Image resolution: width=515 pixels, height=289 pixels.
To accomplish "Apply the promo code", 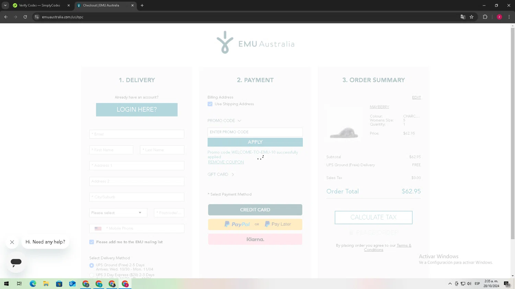I will point(255,142).
